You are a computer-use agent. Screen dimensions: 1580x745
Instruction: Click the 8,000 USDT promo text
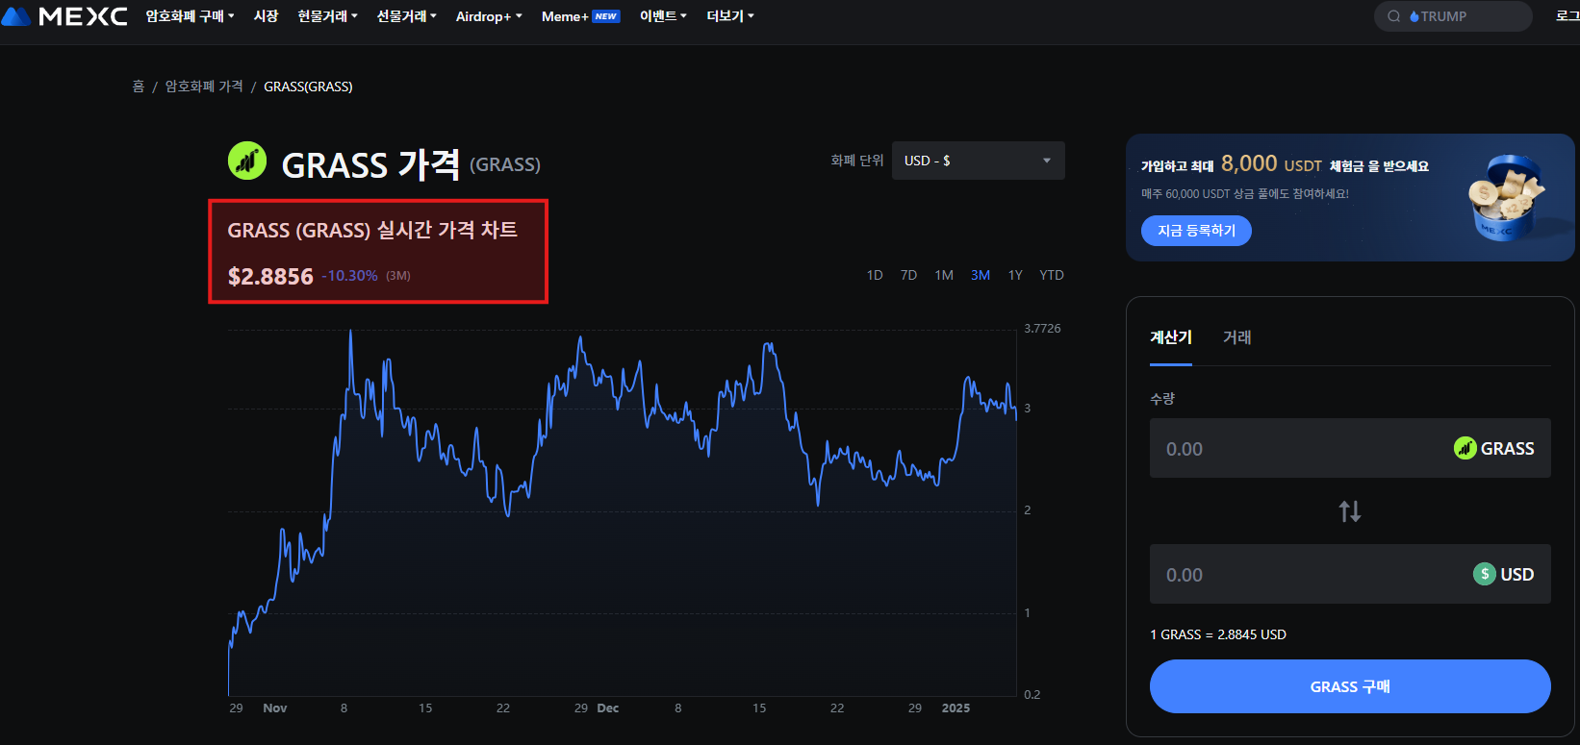[x=1271, y=164]
